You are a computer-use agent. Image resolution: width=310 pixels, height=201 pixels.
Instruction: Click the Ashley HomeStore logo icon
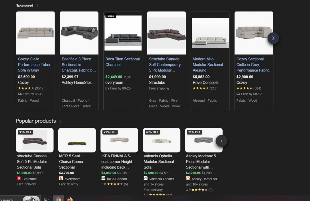(188, 178)
